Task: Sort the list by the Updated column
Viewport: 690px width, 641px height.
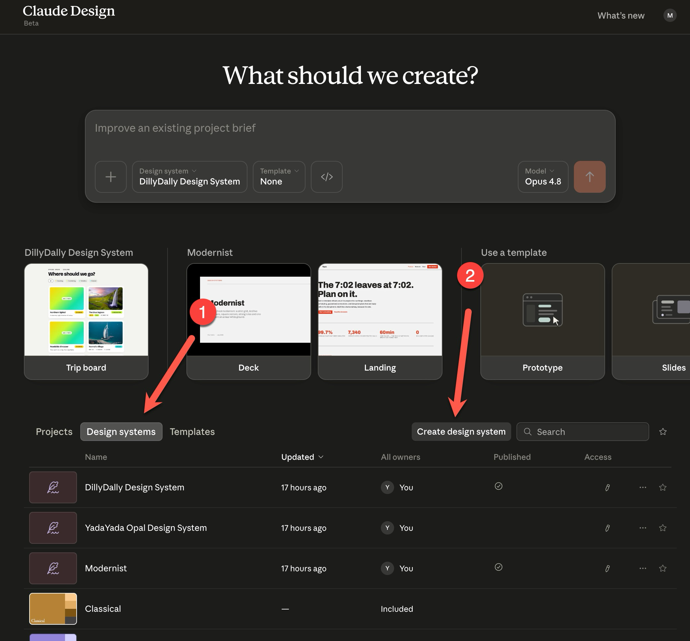Action: pos(302,457)
